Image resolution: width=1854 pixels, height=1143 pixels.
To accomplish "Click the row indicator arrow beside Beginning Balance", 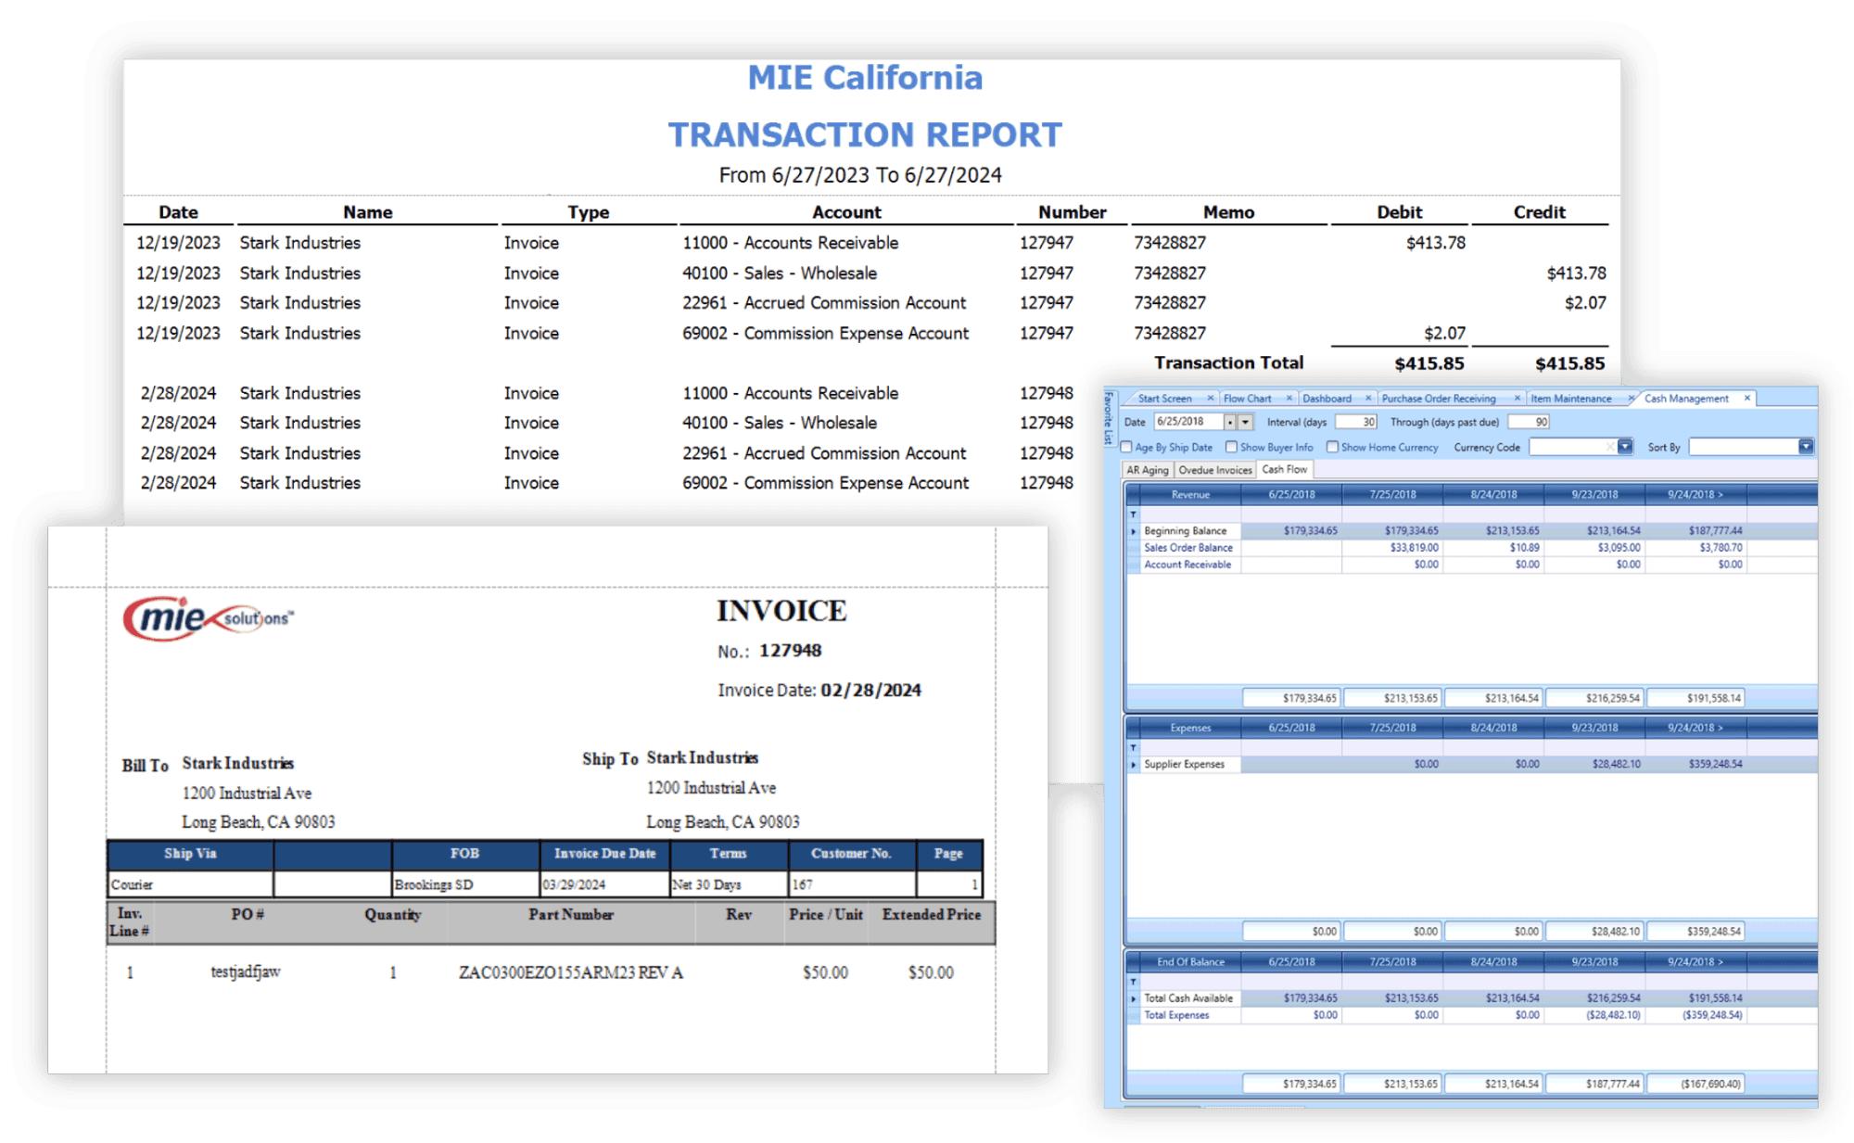I will pyautogui.click(x=1133, y=530).
